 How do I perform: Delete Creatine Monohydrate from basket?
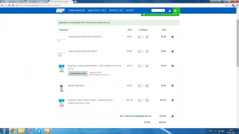click(172, 66)
